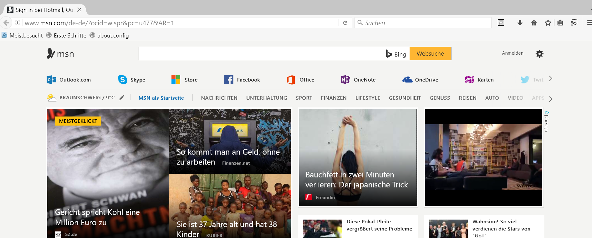
Task: Open the Firefox hamburger menu
Action: click(x=589, y=23)
